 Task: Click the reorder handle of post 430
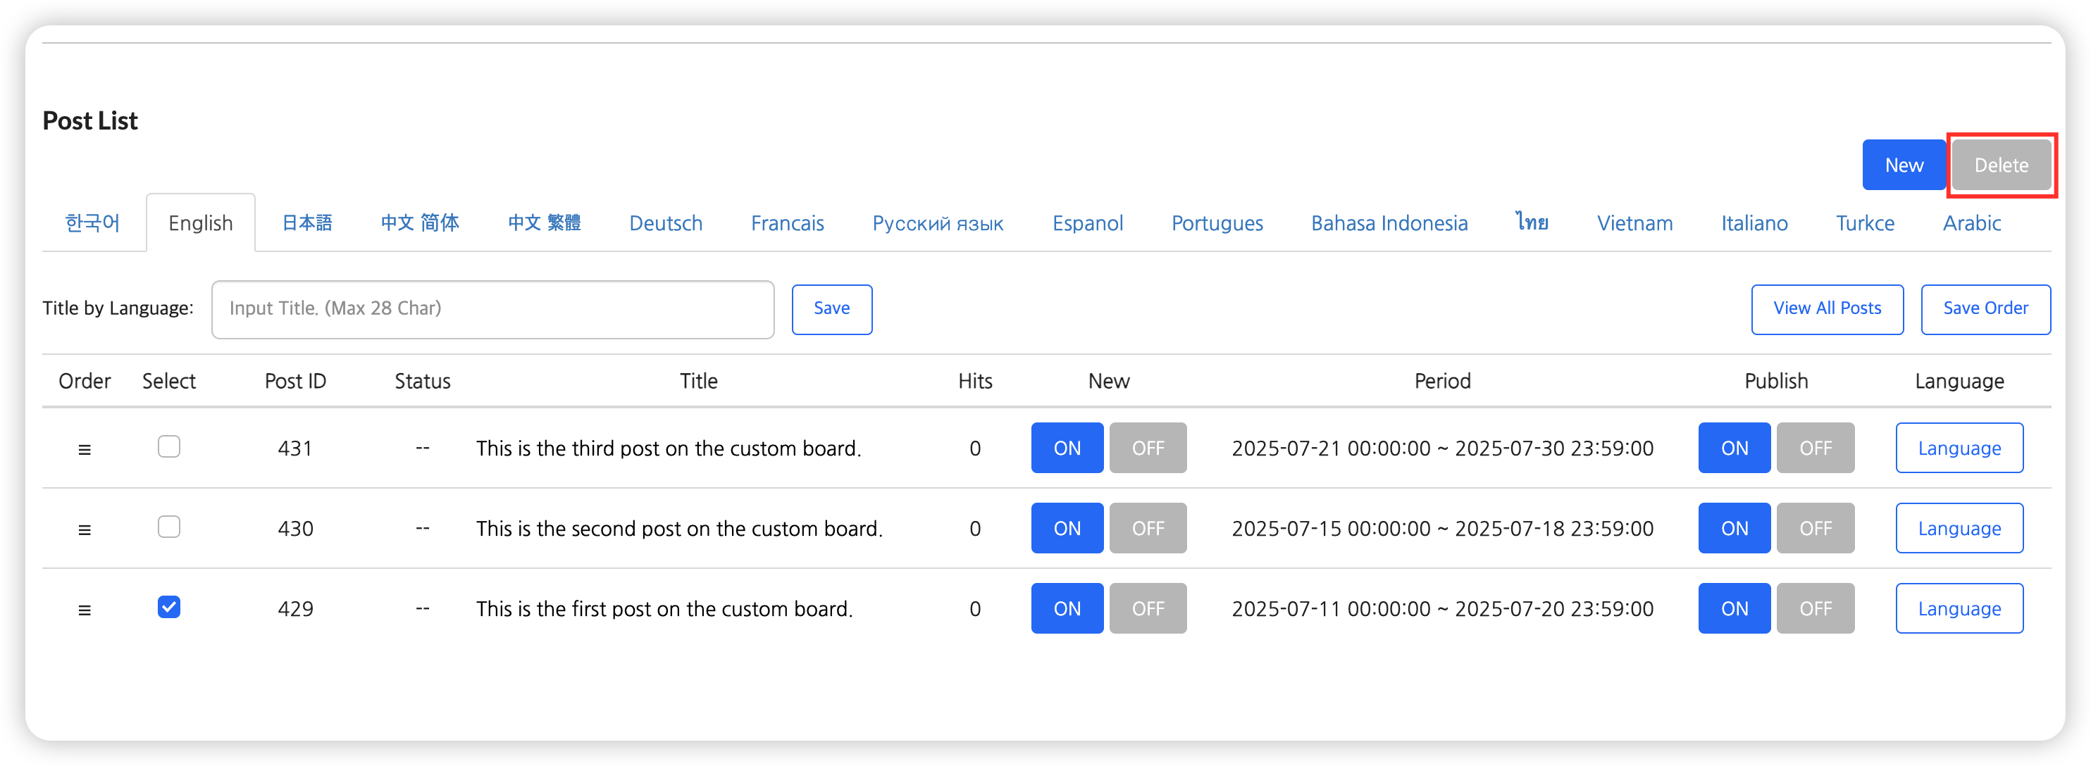click(85, 529)
